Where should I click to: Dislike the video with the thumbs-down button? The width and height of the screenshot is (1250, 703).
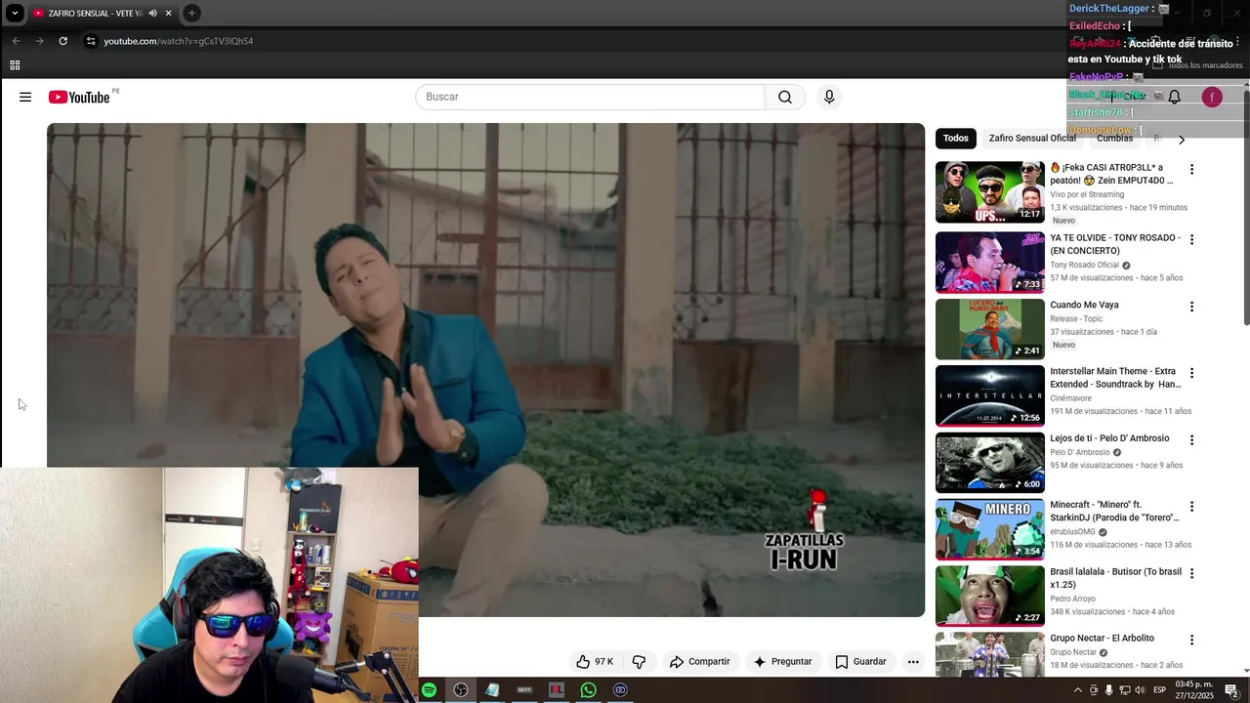click(639, 661)
